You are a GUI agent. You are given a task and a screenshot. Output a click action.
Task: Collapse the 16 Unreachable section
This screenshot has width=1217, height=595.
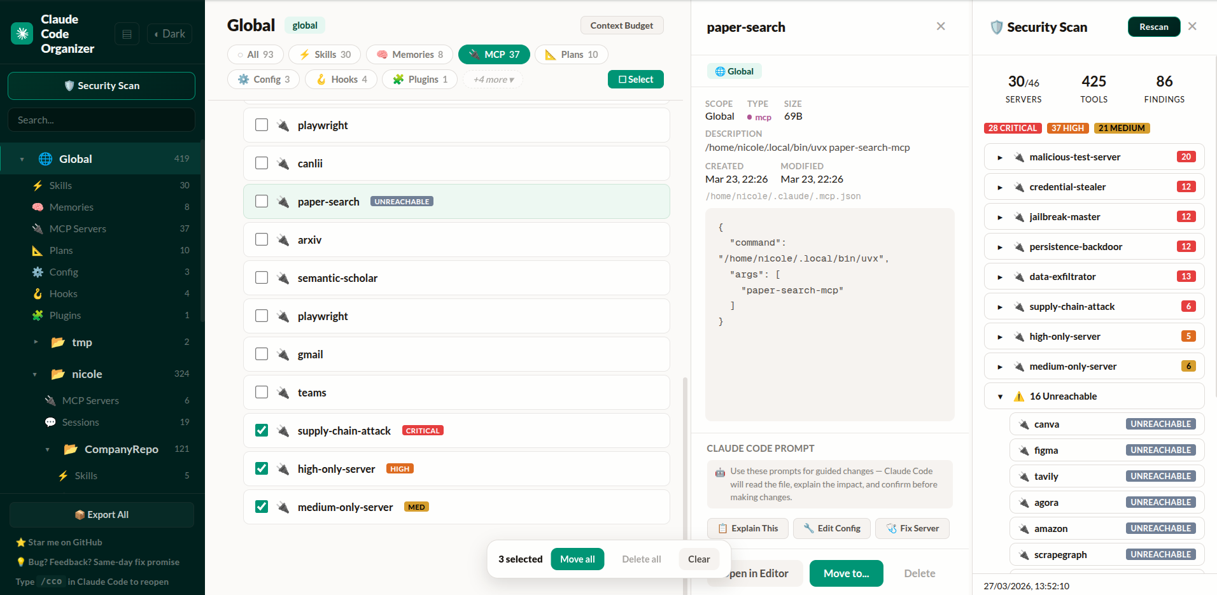(1000, 396)
